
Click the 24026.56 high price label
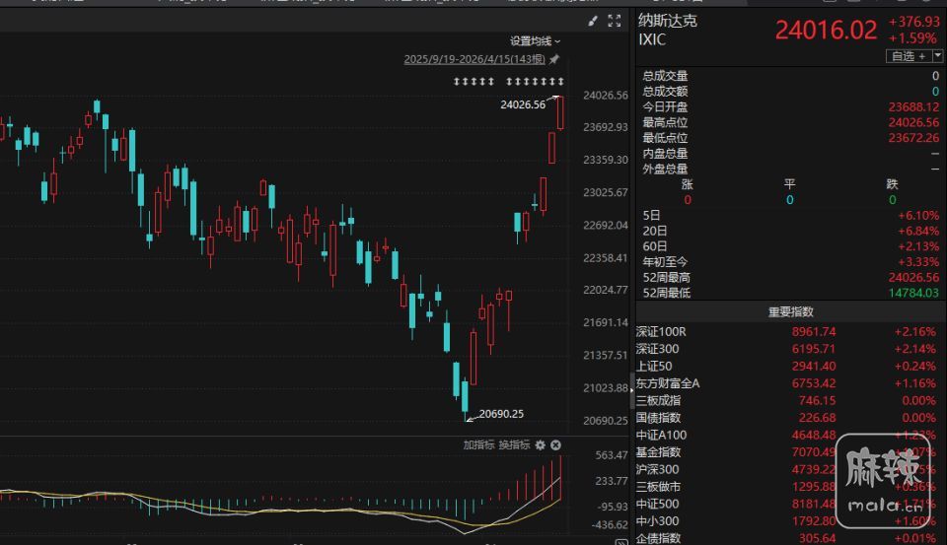pyautogui.click(x=522, y=104)
